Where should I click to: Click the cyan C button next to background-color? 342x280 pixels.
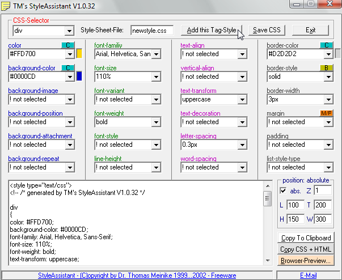point(68,68)
